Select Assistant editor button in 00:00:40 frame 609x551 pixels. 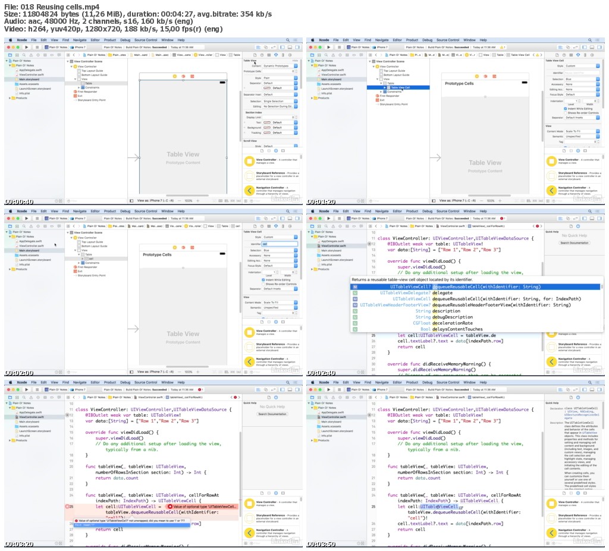(x=266, y=47)
